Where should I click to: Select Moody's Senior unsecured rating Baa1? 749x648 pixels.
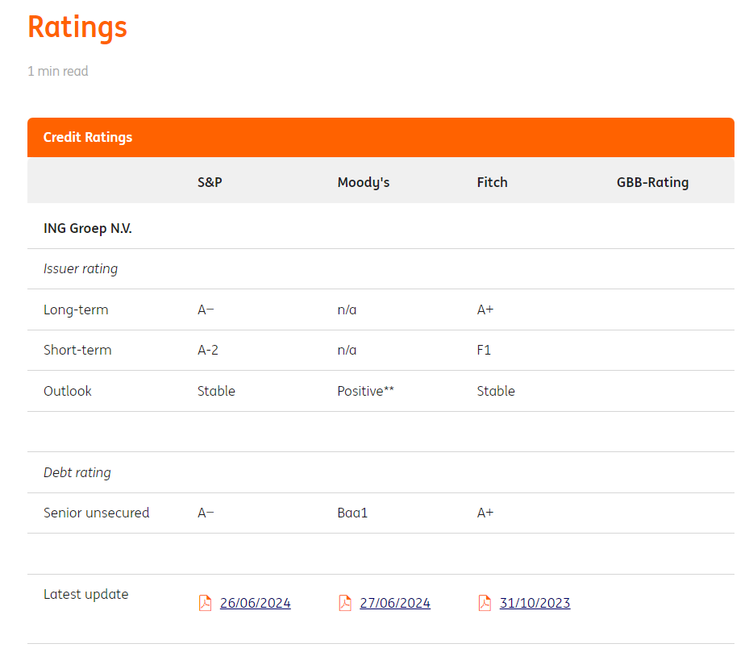coord(352,513)
